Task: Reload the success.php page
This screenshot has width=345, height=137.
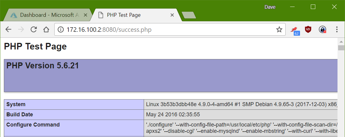Action: pyautogui.click(x=33, y=29)
